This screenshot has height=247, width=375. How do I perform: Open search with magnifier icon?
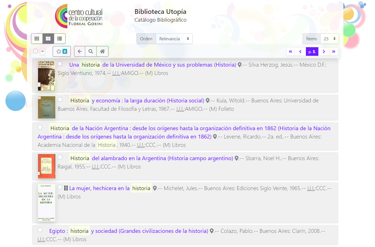[91, 51]
